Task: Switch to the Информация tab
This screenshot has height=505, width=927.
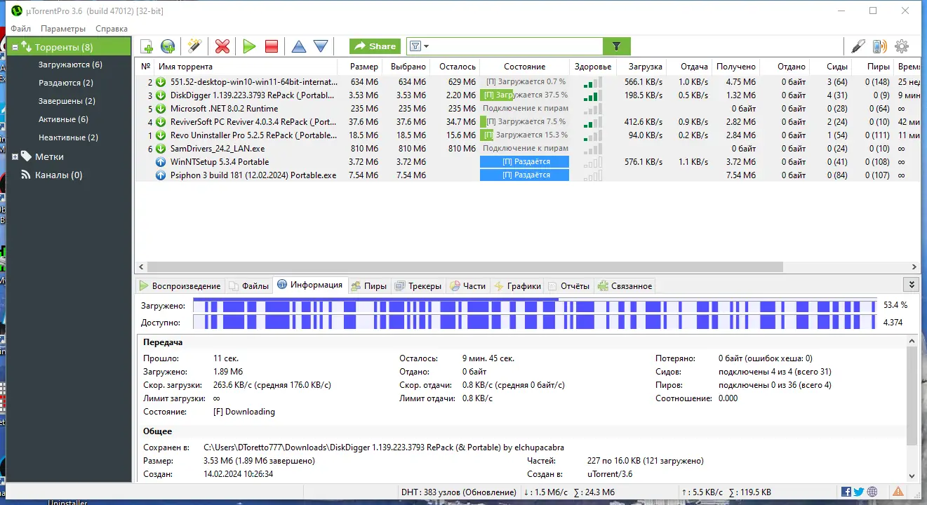Action: pyautogui.click(x=310, y=285)
